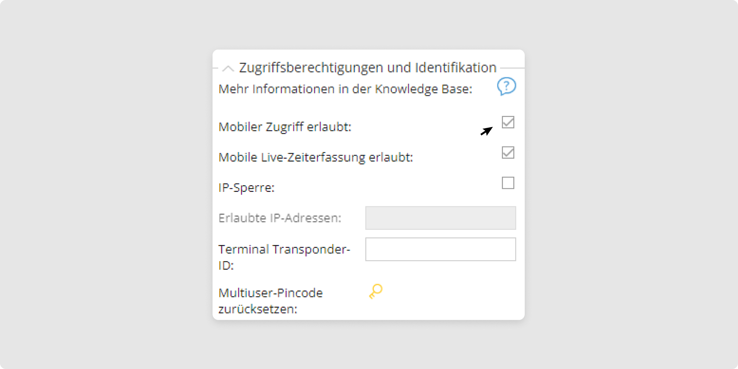The height and width of the screenshot is (369, 738).
Task: Click the 'Terminal Transponder-' label line
Action: pos(284,249)
